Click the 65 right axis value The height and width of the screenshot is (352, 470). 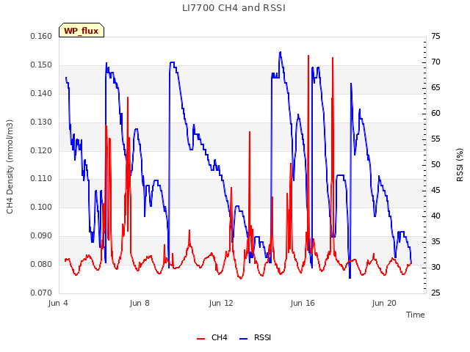(x=435, y=88)
